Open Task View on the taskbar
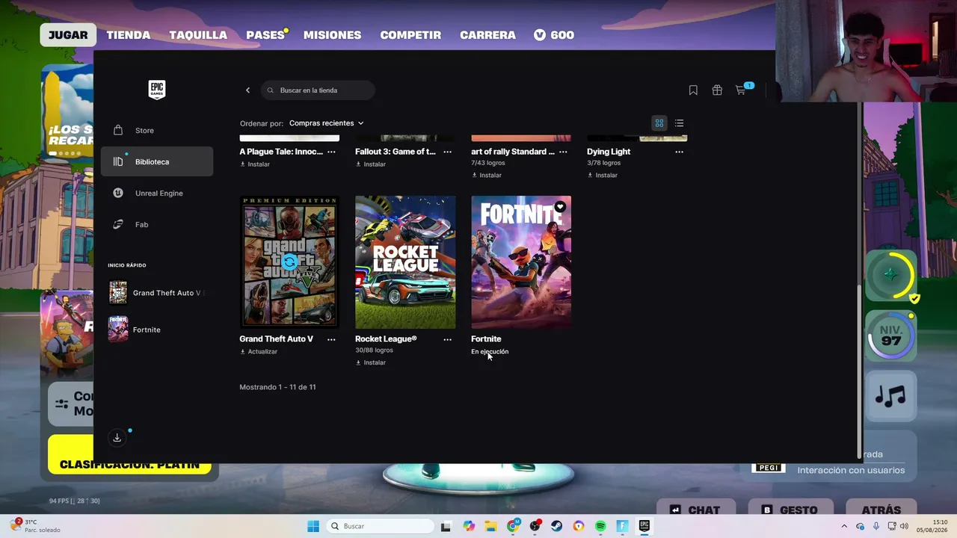 [446, 526]
